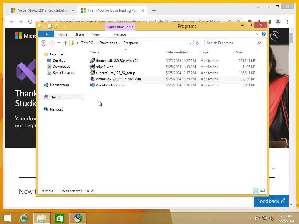Open Customize Quick Access Toolbar dropdown
The height and width of the screenshot is (224, 299).
tap(62, 27)
